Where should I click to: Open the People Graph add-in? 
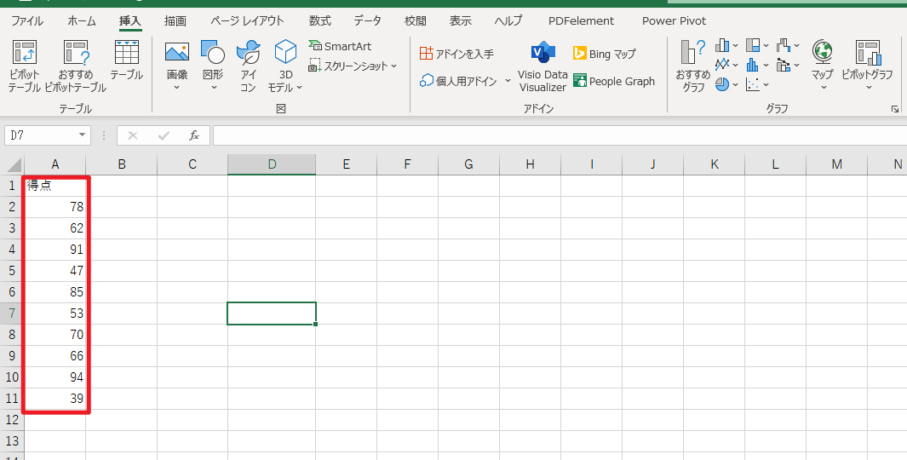coord(614,81)
